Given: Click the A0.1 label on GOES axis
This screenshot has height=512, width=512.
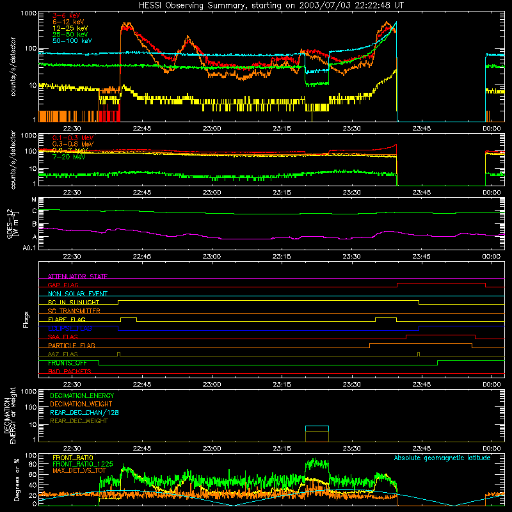Looking at the screenshot, I should coord(29,248).
